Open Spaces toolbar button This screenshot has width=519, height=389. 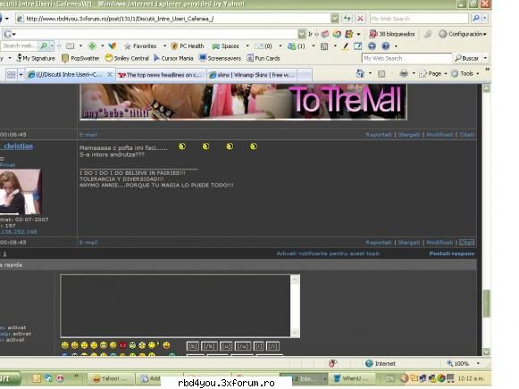point(225,46)
